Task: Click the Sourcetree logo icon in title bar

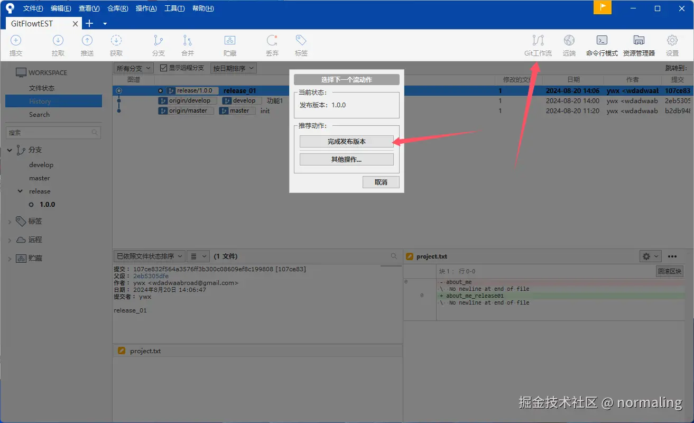Action: (10, 8)
